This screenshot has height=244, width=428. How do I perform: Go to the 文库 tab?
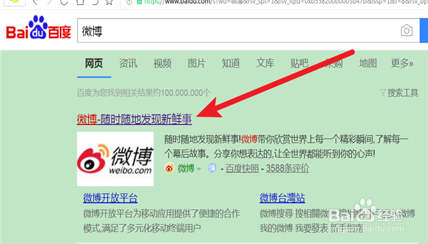(265, 63)
